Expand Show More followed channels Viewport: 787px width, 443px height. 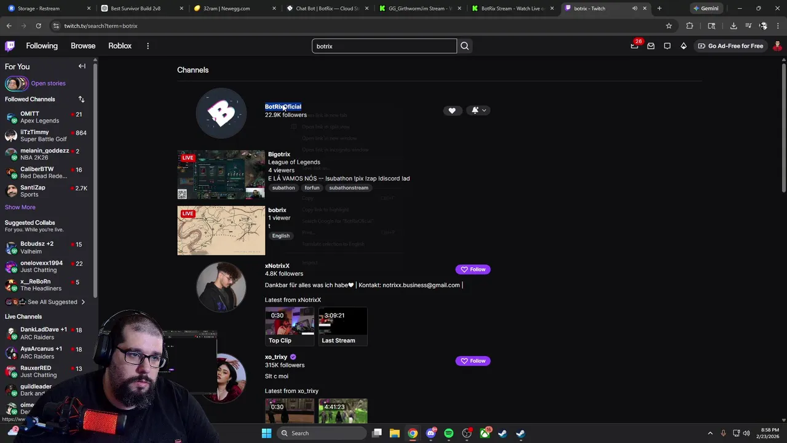click(x=20, y=207)
